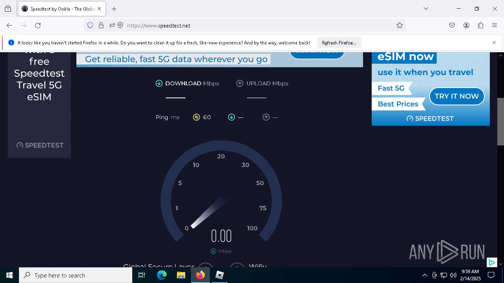The image size is (504, 283).
Task: Click the upload latency ping icon
Action: (x=266, y=117)
